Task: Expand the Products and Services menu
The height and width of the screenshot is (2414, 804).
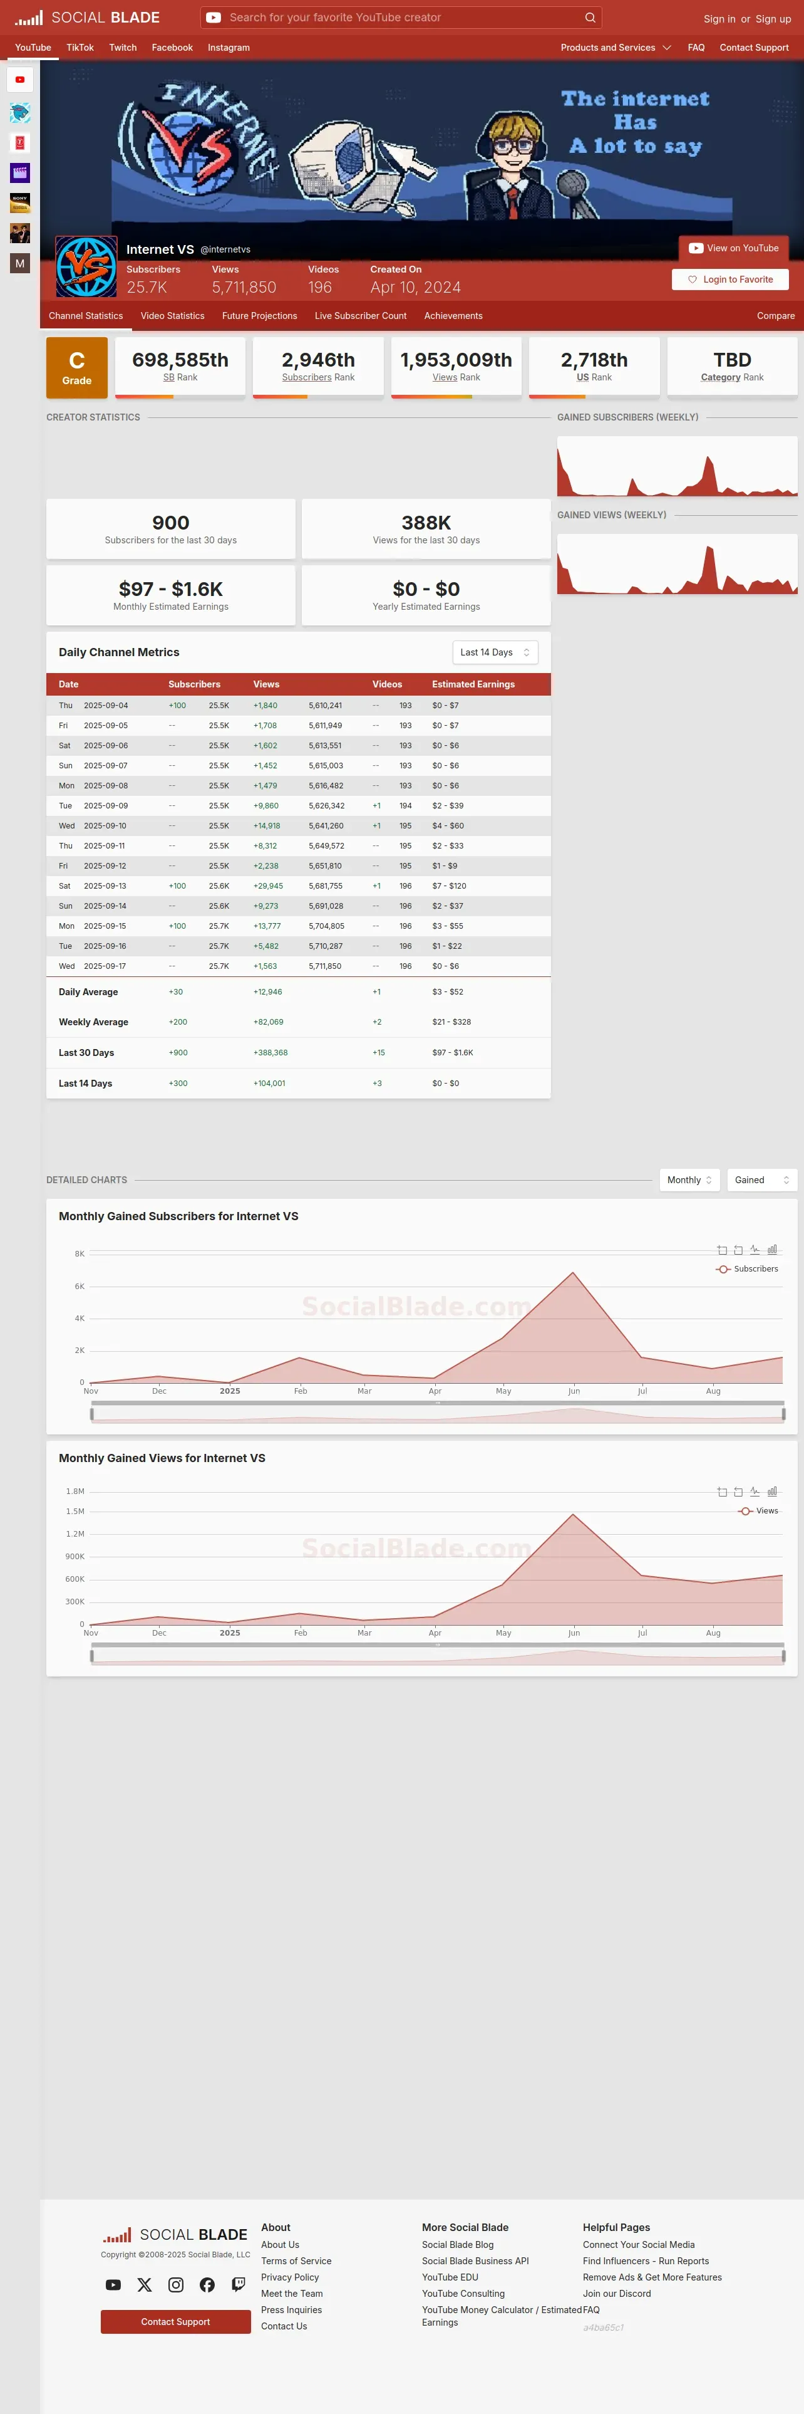Action: tap(616, 48)
